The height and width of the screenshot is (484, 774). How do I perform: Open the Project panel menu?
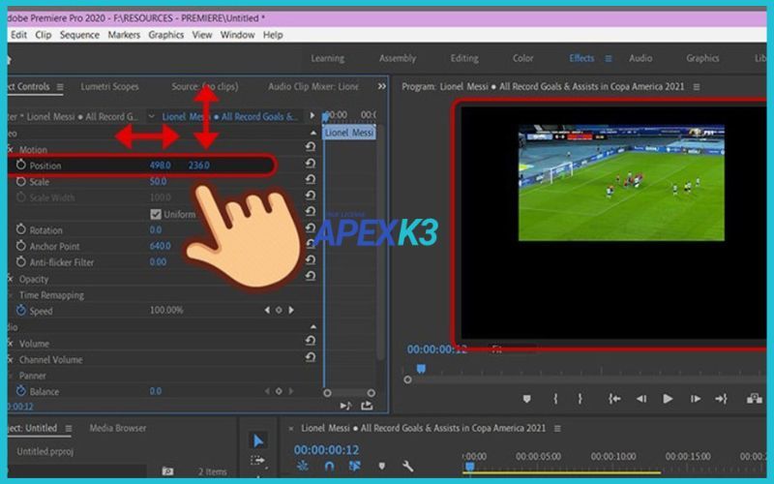click(x=69, y=428)
